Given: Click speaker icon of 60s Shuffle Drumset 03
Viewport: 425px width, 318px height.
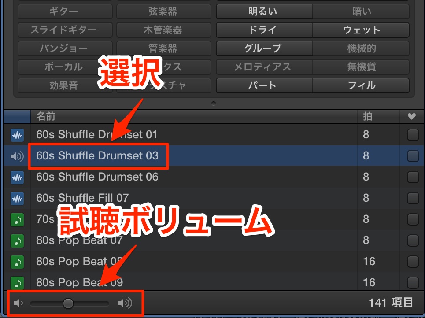Looking at the screenshot, I should point(17,156).
